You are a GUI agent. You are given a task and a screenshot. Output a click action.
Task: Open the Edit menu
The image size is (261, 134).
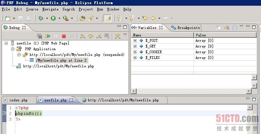click(18, 9)
